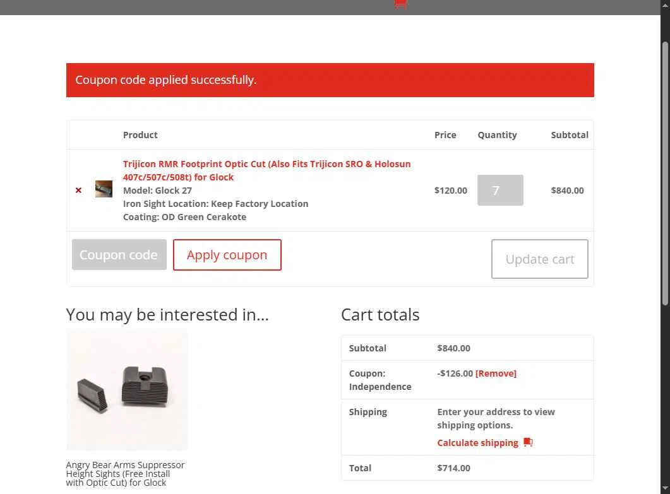
Task: Click the Price column header
Action: [x=445, y=135]
